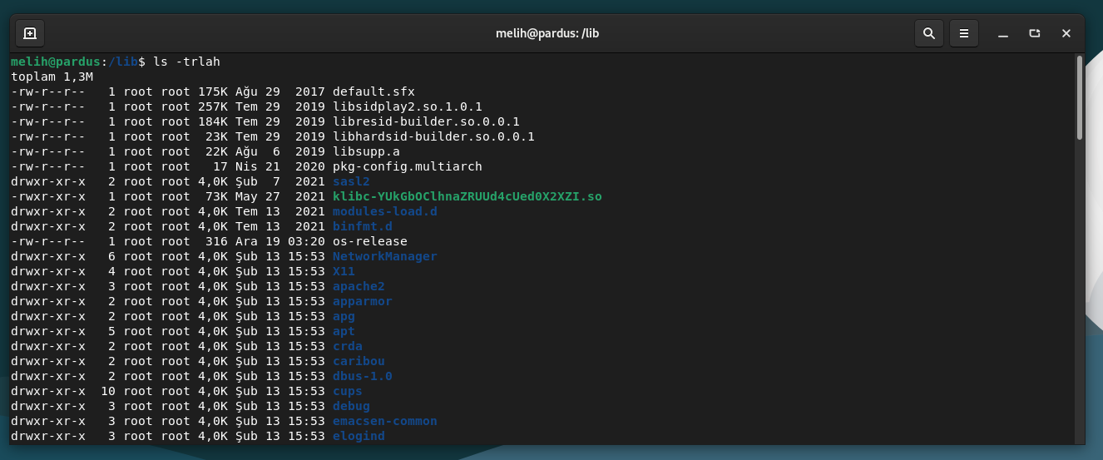Close the terminal window
Screen dimensions: 1103x460
point(1066,33)
